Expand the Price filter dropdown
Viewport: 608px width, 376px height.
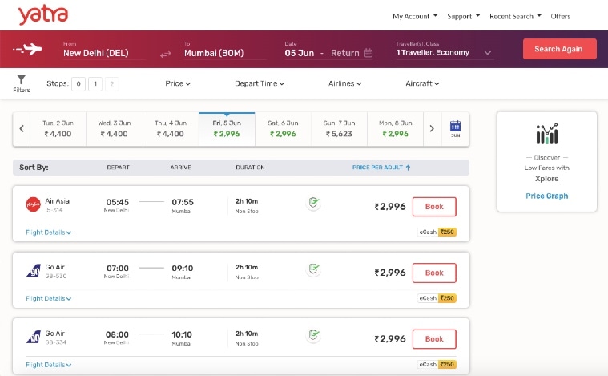coord(178,83)
